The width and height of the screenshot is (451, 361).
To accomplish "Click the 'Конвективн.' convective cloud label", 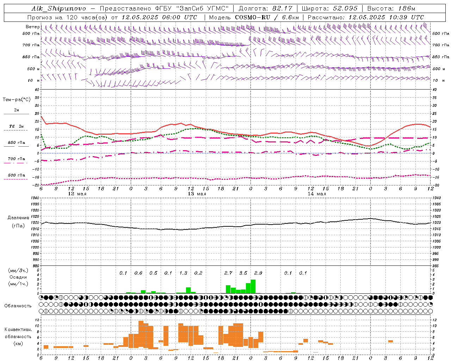I will click(x=18, y=330).
